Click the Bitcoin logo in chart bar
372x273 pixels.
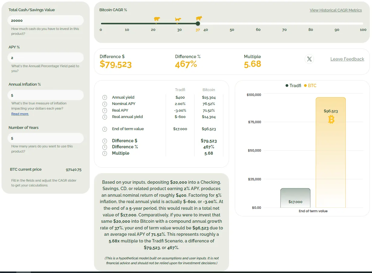(x=331, y=120)
